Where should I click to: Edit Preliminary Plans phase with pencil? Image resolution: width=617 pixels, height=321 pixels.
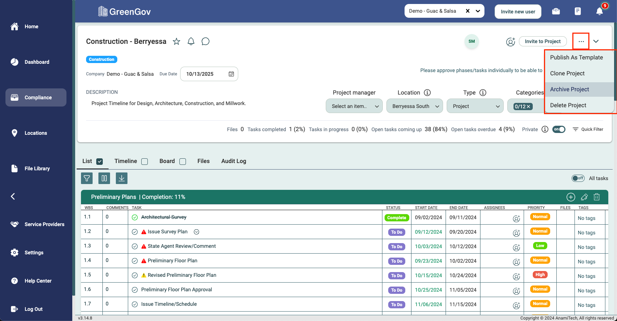(584, 197)
